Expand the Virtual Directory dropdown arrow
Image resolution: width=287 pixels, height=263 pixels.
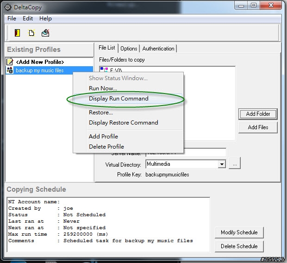(x=222, y=164)
